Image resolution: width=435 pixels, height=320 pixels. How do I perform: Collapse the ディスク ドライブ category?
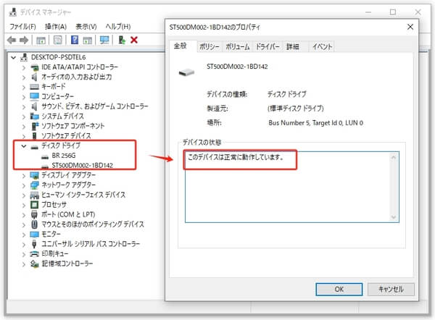[24, 146]
